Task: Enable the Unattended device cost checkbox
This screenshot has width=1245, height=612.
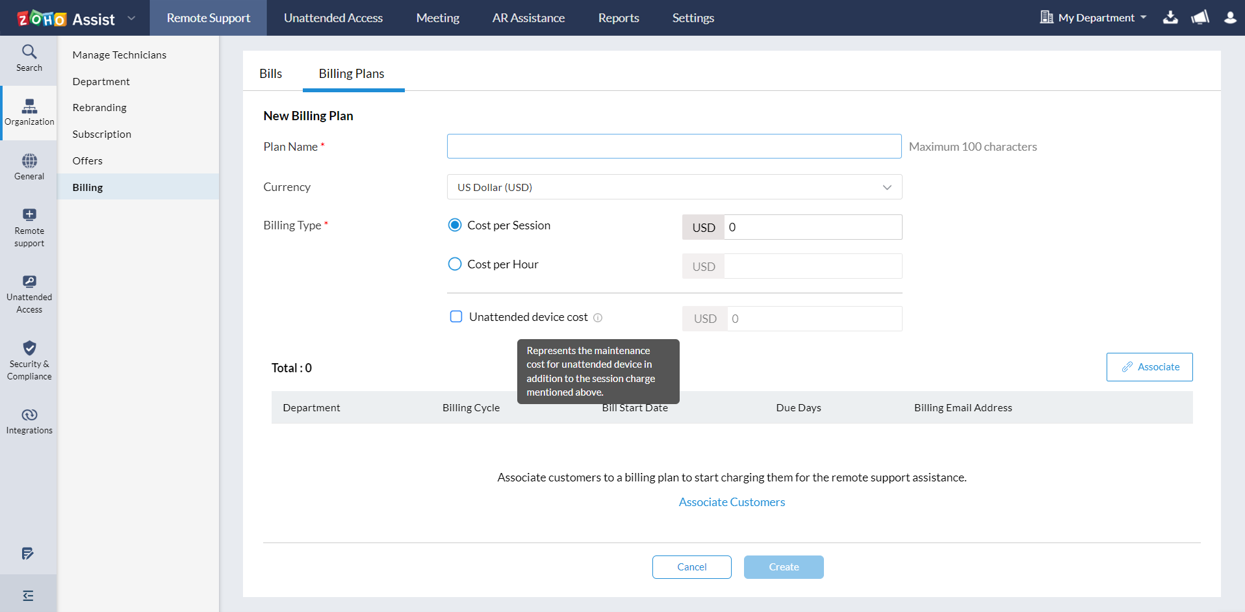Action: [456, 316]
